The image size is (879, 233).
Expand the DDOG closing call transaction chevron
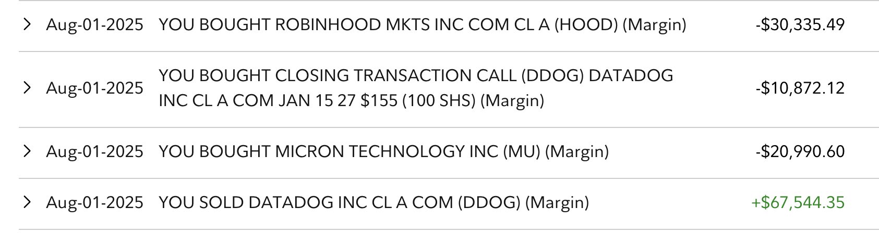click(x=28, y=87)
